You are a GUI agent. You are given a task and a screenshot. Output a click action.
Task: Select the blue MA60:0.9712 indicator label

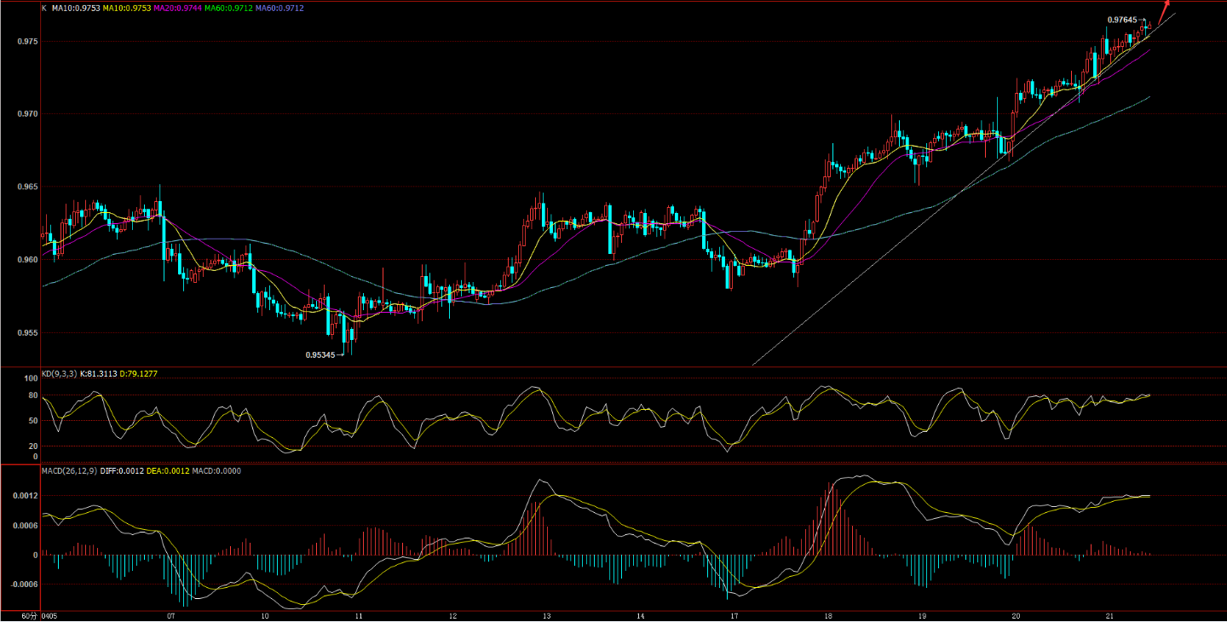pyautogui.click(x=279, y=8)
